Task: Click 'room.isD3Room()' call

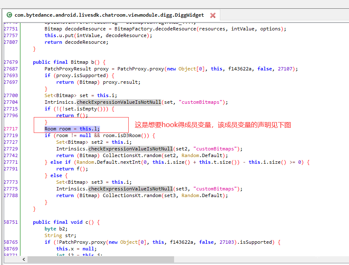Action: click(x=126, y=135)
